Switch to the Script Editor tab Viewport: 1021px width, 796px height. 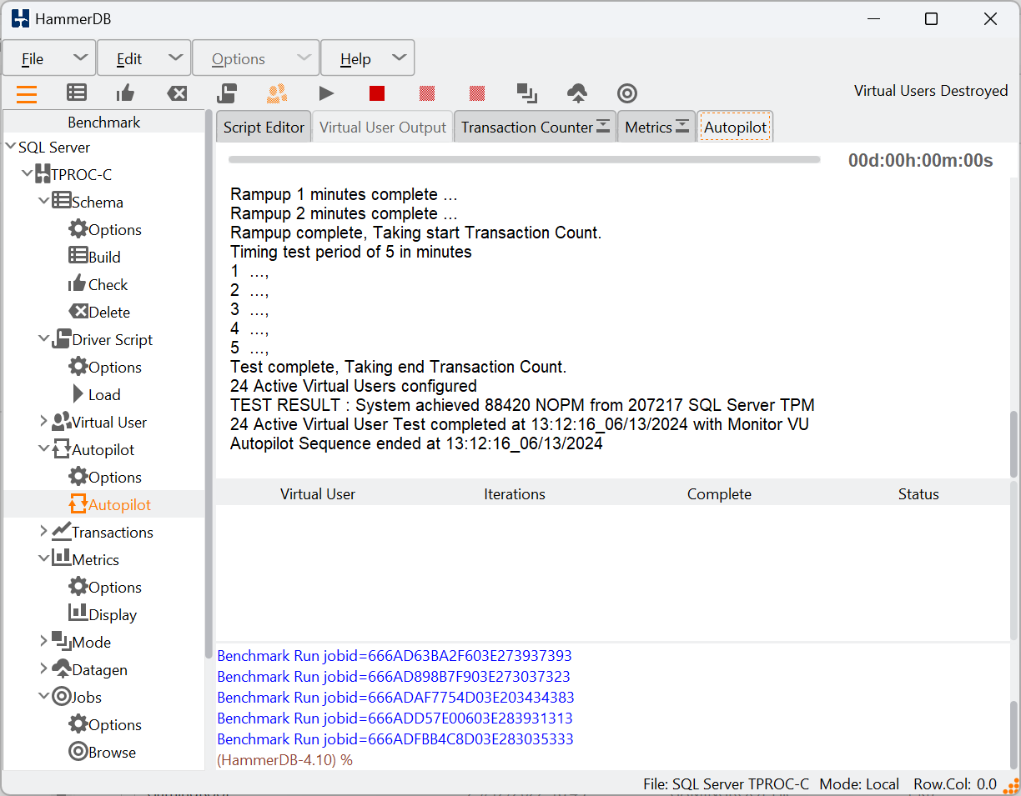coord(264,128)
